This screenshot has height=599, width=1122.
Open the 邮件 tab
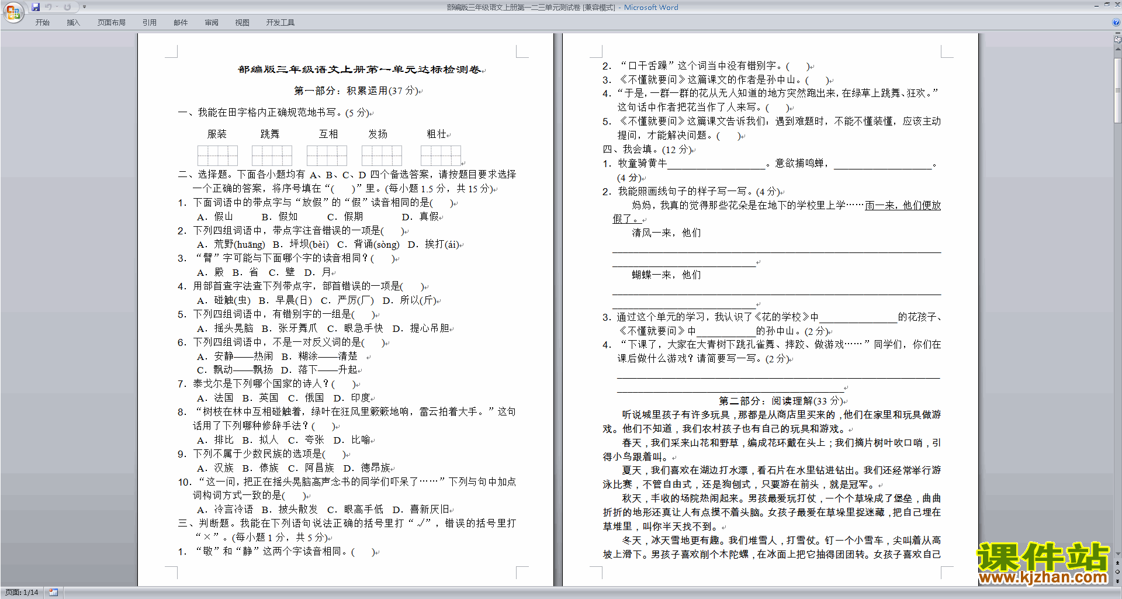181,23
